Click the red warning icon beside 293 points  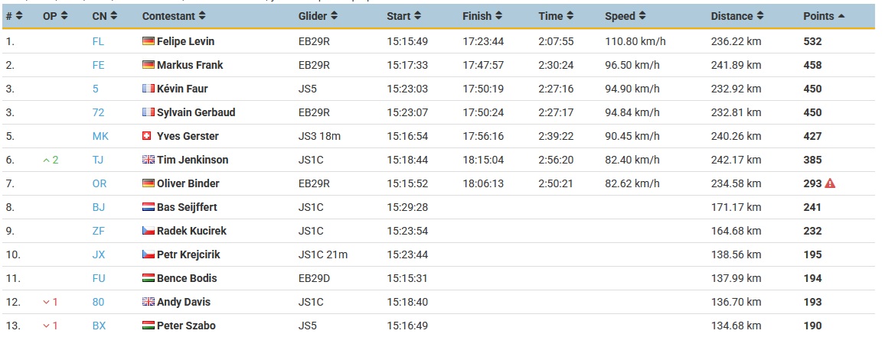[x=830, y=183]
